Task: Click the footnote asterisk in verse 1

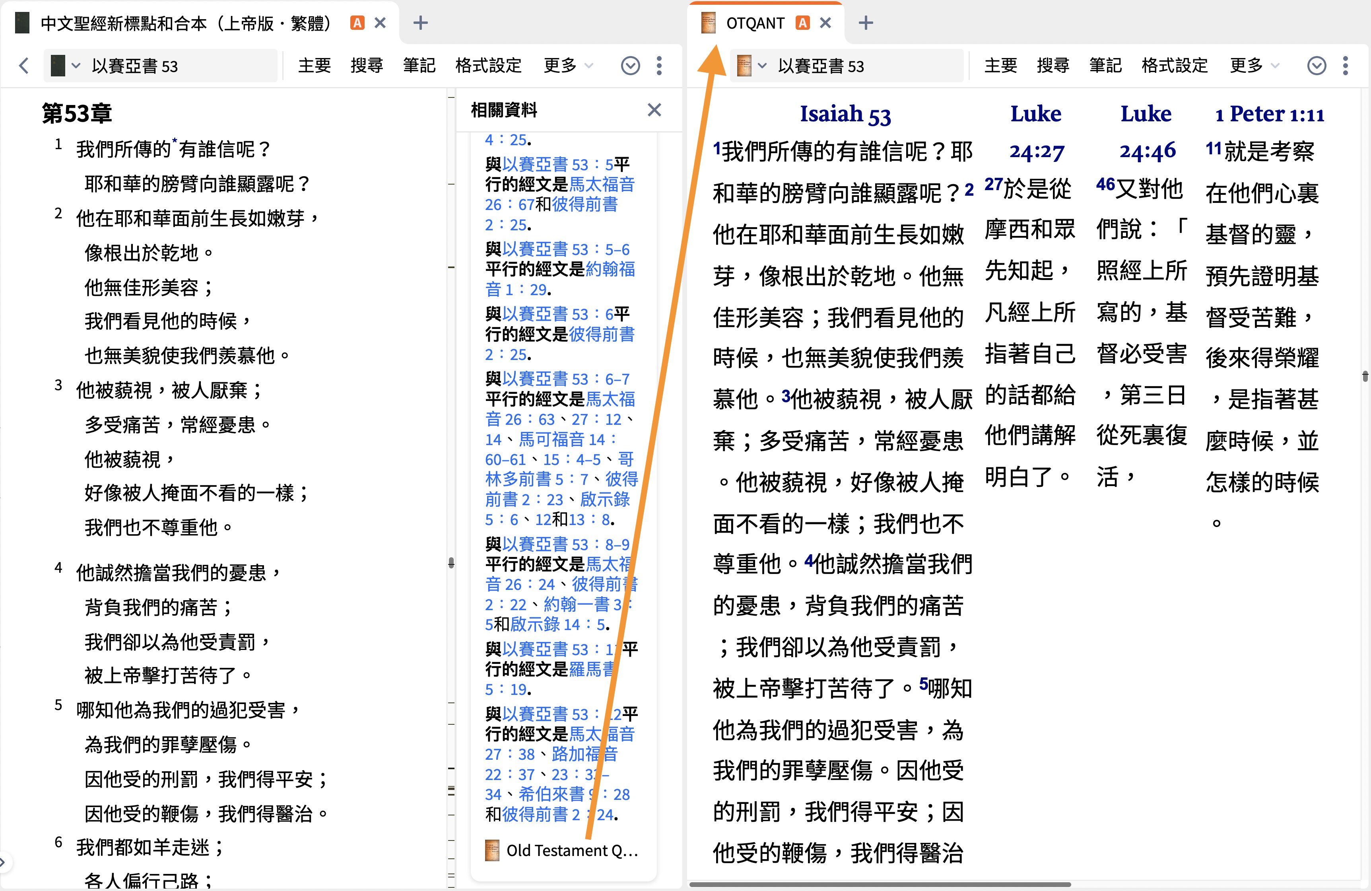Action: click(174, 142)
